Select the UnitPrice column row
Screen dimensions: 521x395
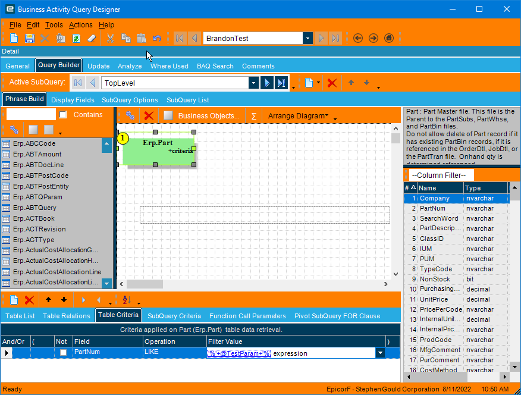tap(456, 299)
